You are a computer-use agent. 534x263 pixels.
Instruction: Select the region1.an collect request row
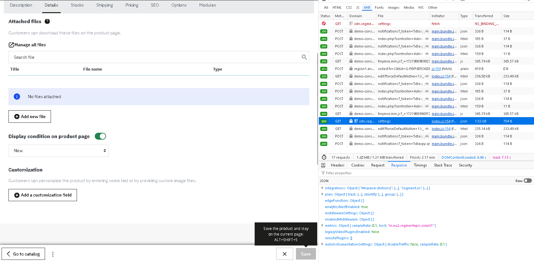(x=426, y=69)
